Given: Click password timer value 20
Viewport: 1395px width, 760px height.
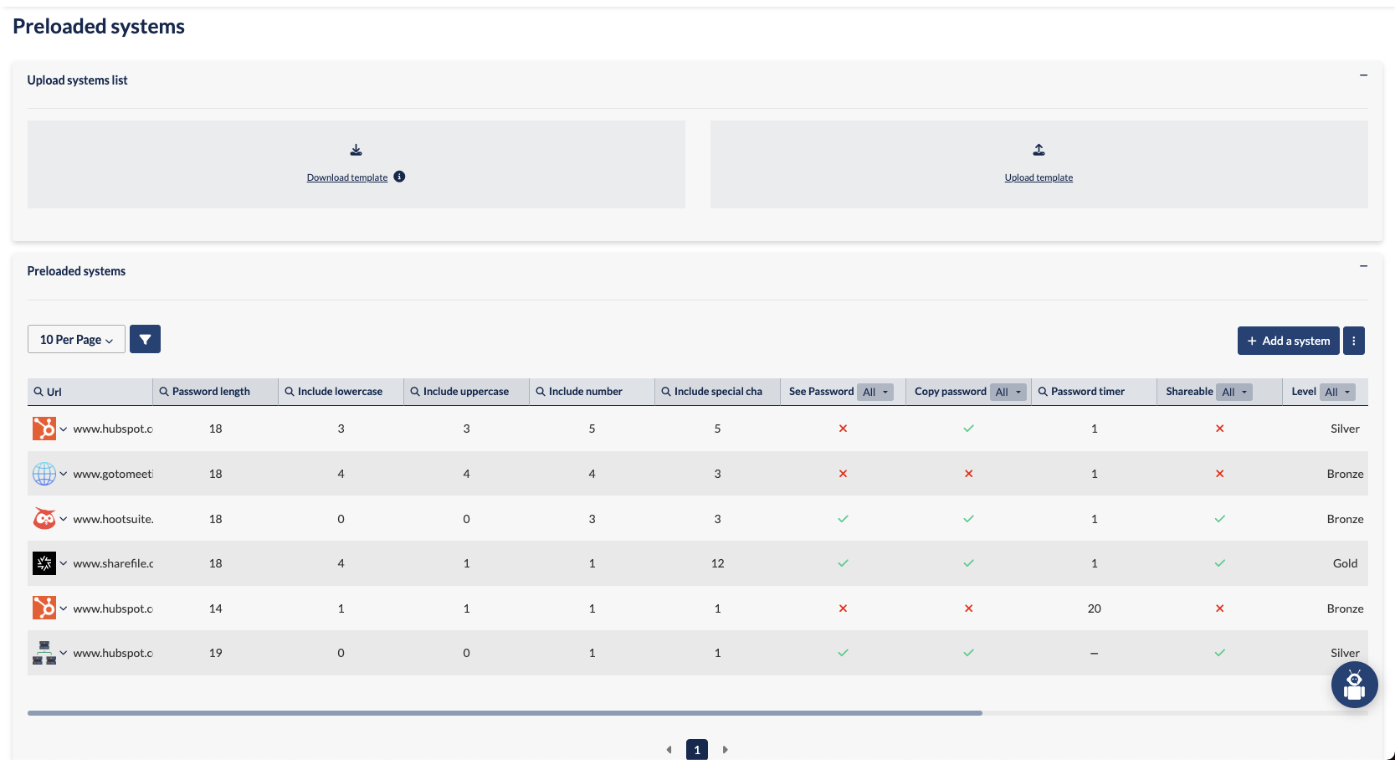Looking at the screenshot, I should point(1094,609).
